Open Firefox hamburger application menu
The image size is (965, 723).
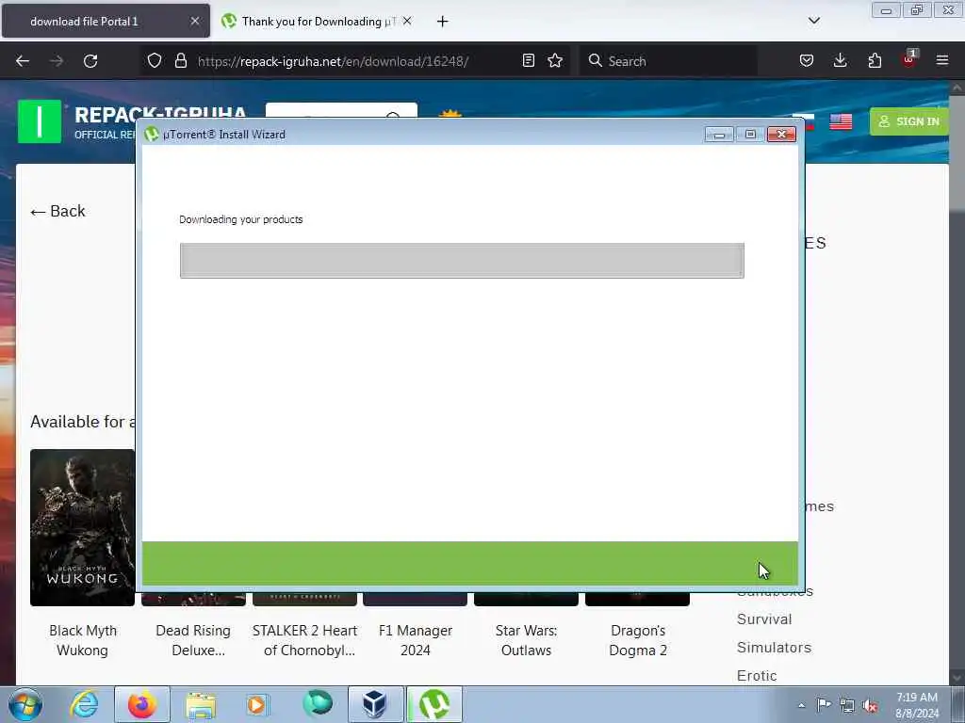pyautogui.click(x=942, y=60)
